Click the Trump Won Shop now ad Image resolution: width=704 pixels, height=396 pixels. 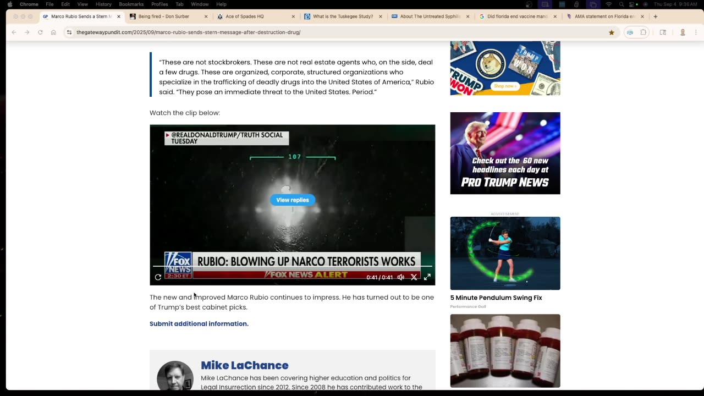pos(505,68)
